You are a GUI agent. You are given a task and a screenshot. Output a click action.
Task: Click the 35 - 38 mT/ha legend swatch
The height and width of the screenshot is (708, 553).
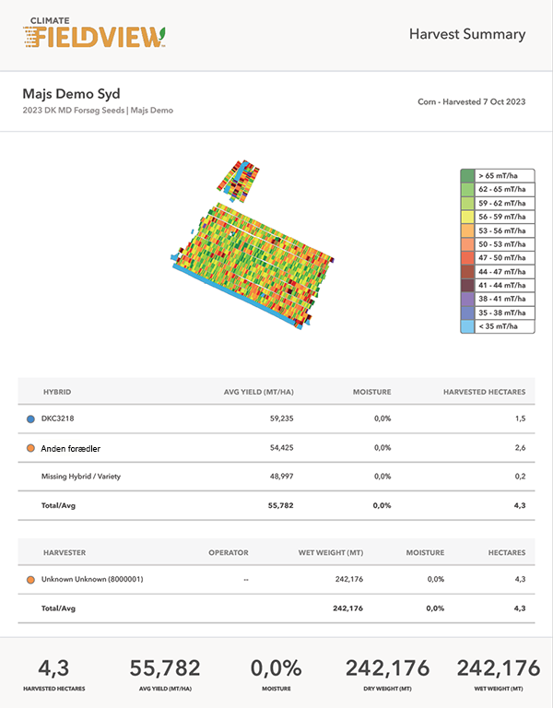point(467,313)
